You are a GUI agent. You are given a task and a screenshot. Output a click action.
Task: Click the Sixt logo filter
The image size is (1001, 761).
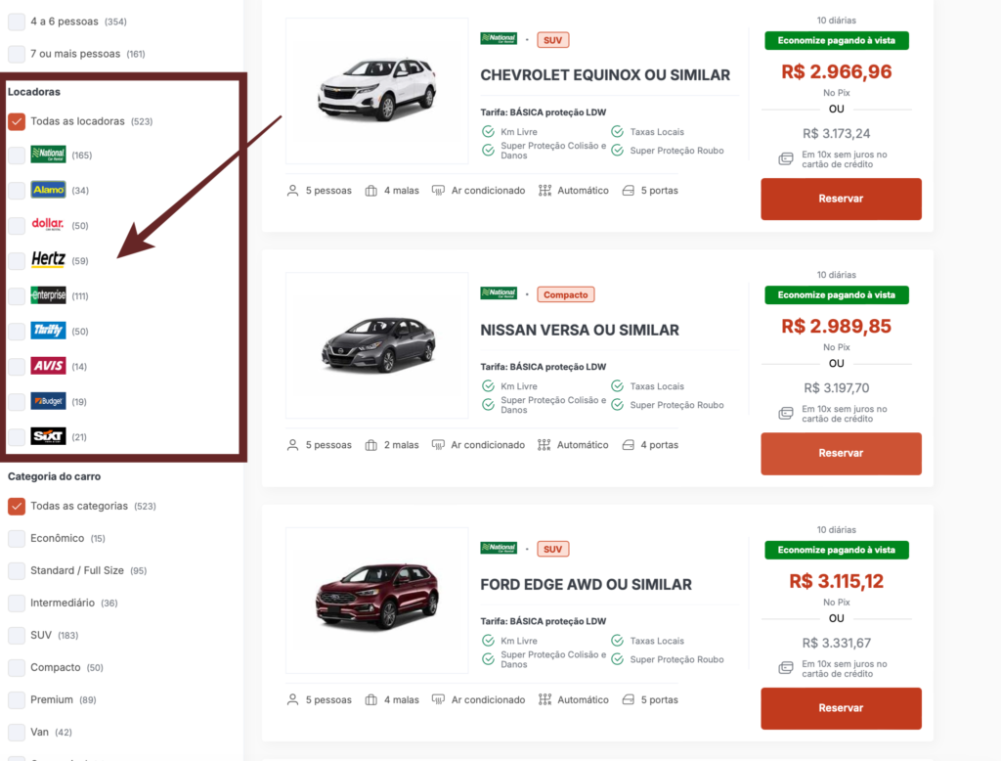(x=48, y=436)
